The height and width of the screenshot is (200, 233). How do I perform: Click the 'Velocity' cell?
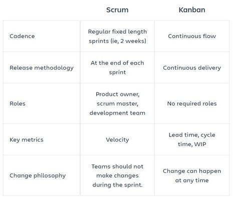117,139
